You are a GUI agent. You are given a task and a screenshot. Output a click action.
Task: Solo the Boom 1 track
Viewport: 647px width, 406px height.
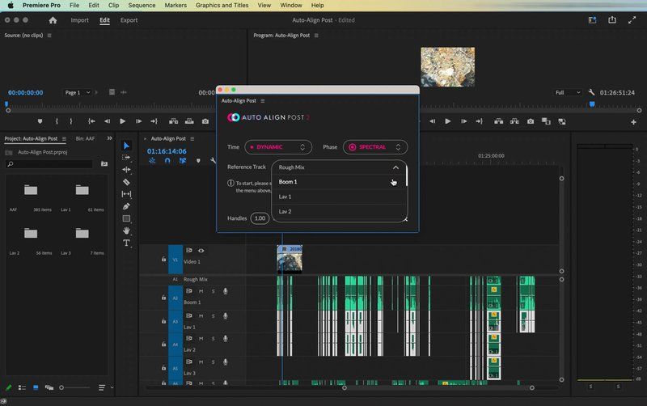pyautogui.click(x=214, y=291)
